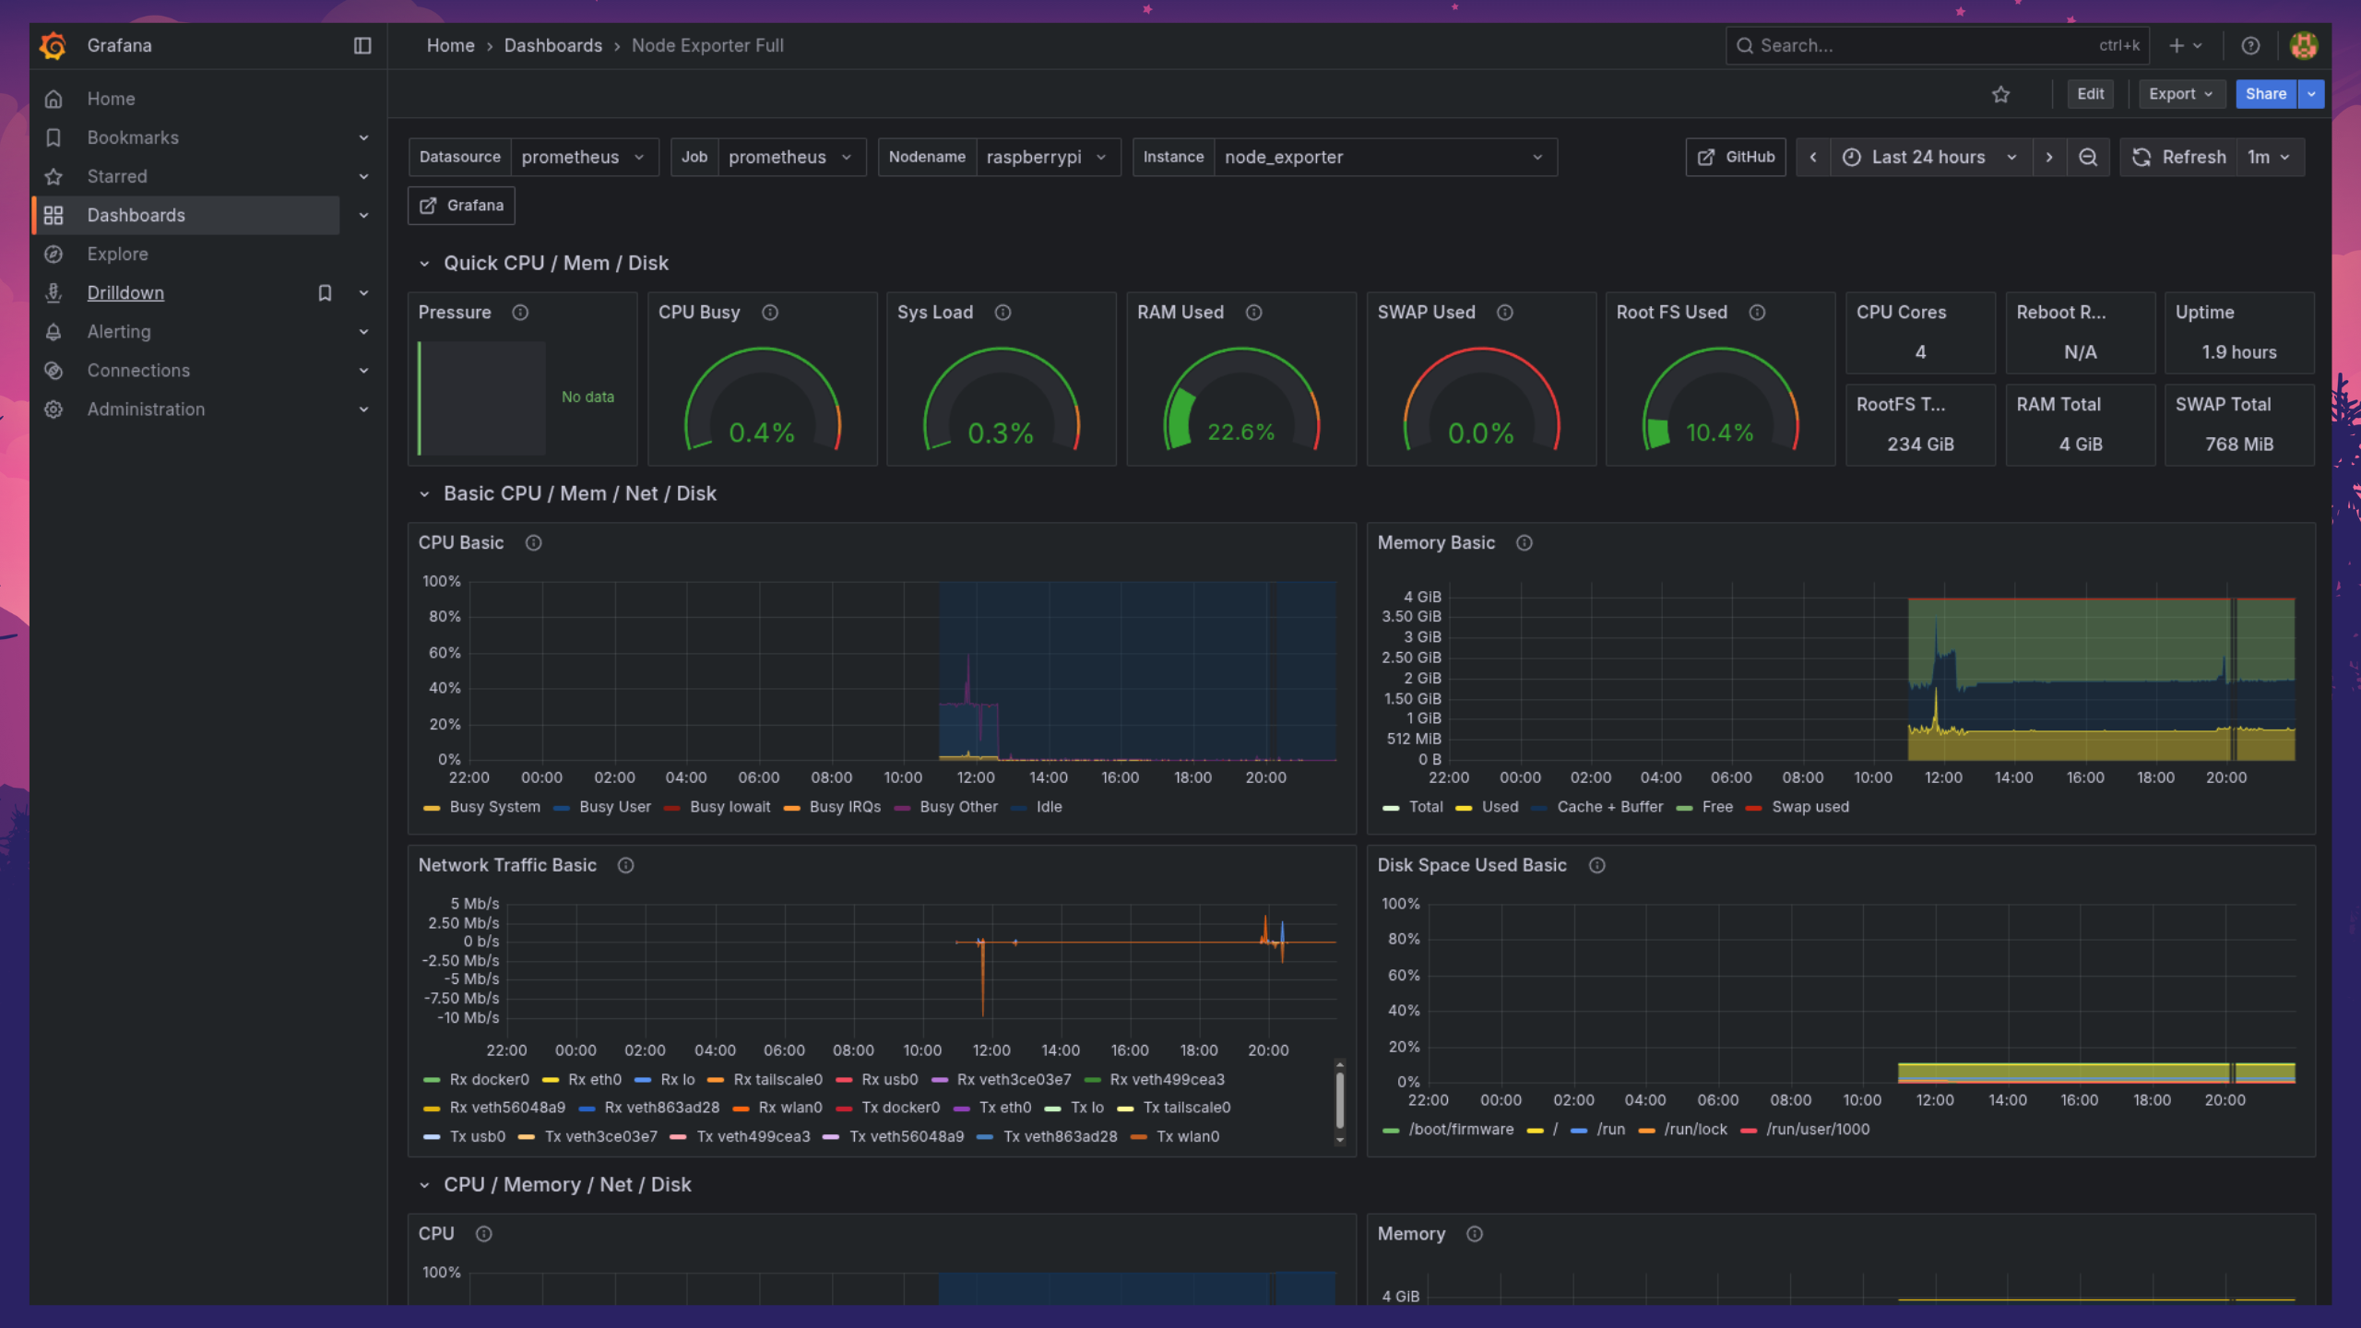The width and height of the screenshot is (2361, 1328).
Task: Click the CPU Busy 0.4% gauge
Action: tap(762, 399)
